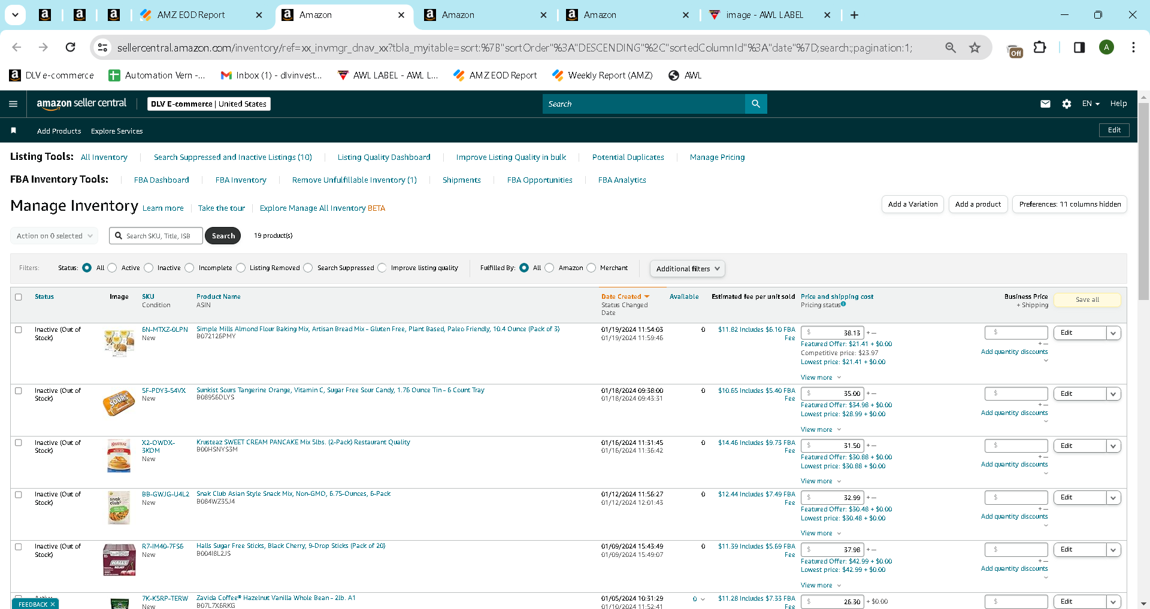Open the tab search dropdown arrow
This screenshot has width=1150, height=609.
pos(15,15)
